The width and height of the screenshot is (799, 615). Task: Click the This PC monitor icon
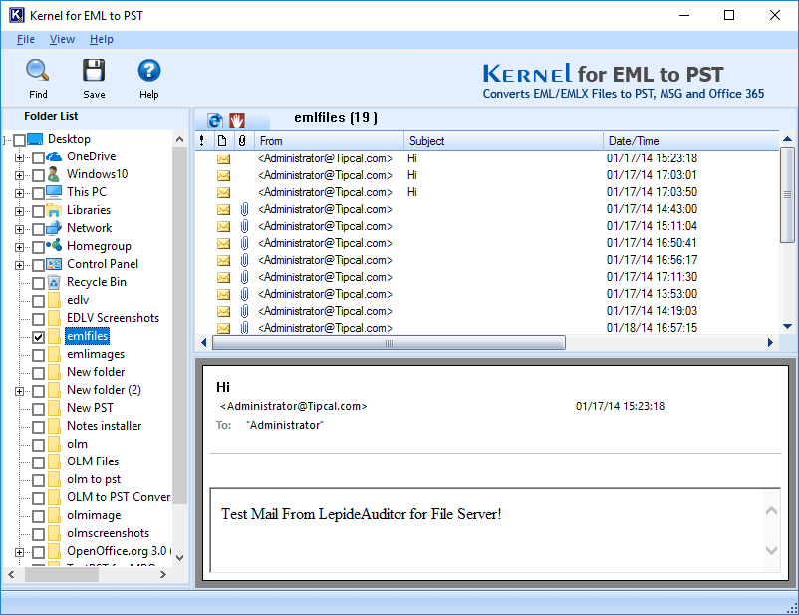pos(54,192)
